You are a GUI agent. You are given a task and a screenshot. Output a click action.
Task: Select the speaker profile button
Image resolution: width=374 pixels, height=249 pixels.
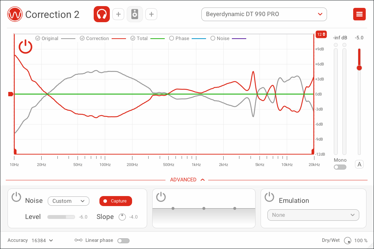click(135, 14)
